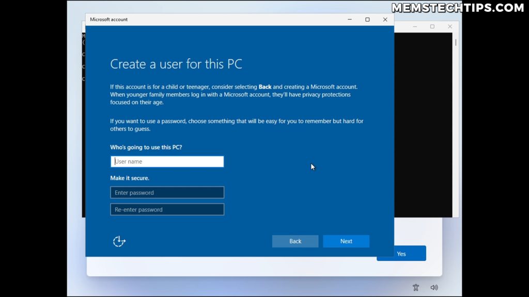Open the accessibility icon at the bottom right of the setup screen
Image resolution: width=529 pixels, height=297 pixels.
pos(416,287)
